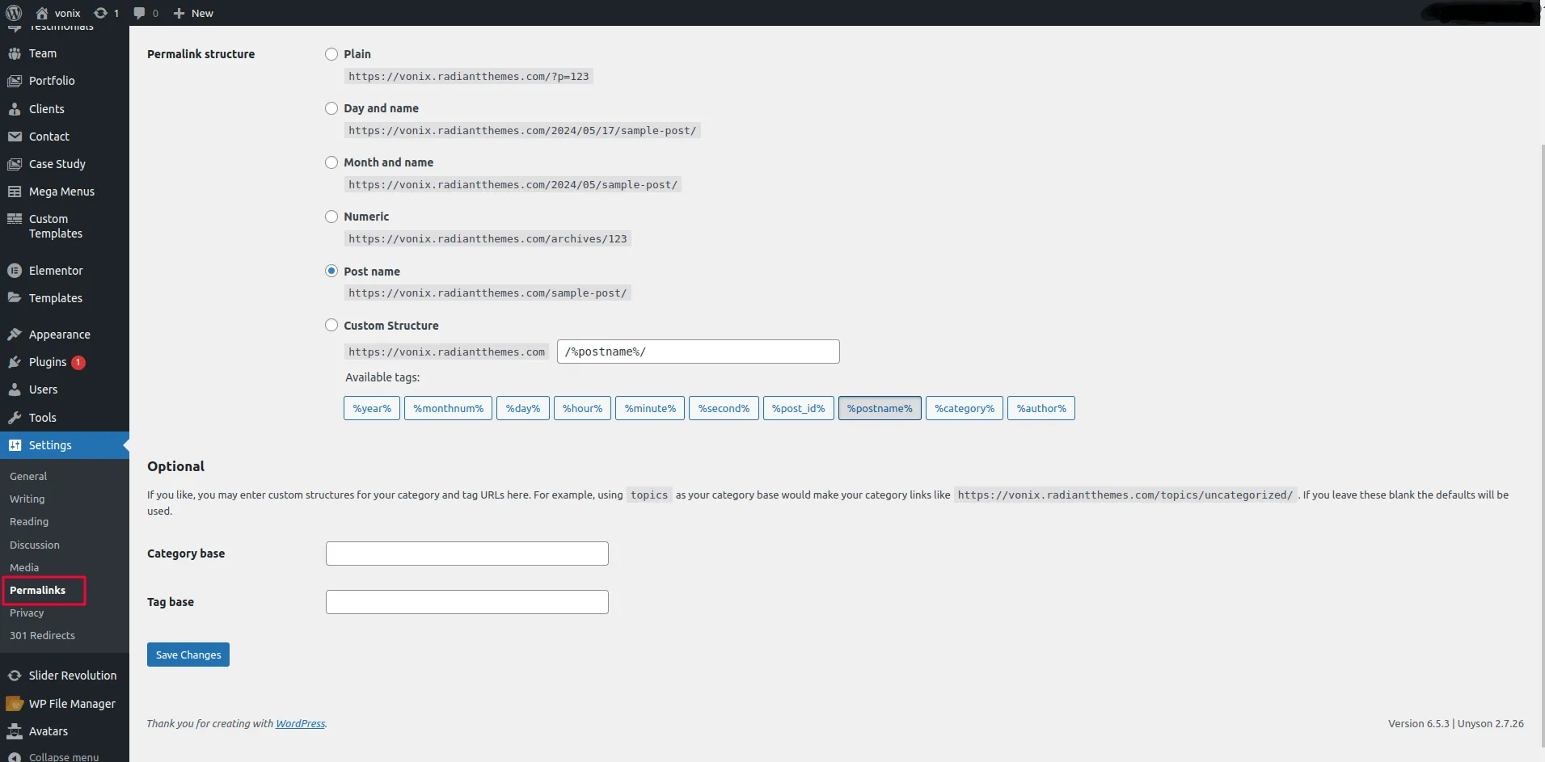Viewport: 1545px width, 762px height.
Task: Click the WP File Manager icon
Action: [15, 704]
